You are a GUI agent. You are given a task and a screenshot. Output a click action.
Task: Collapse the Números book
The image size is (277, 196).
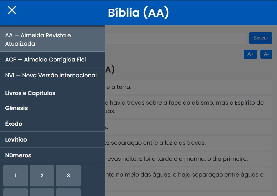(x=52, y=155)
